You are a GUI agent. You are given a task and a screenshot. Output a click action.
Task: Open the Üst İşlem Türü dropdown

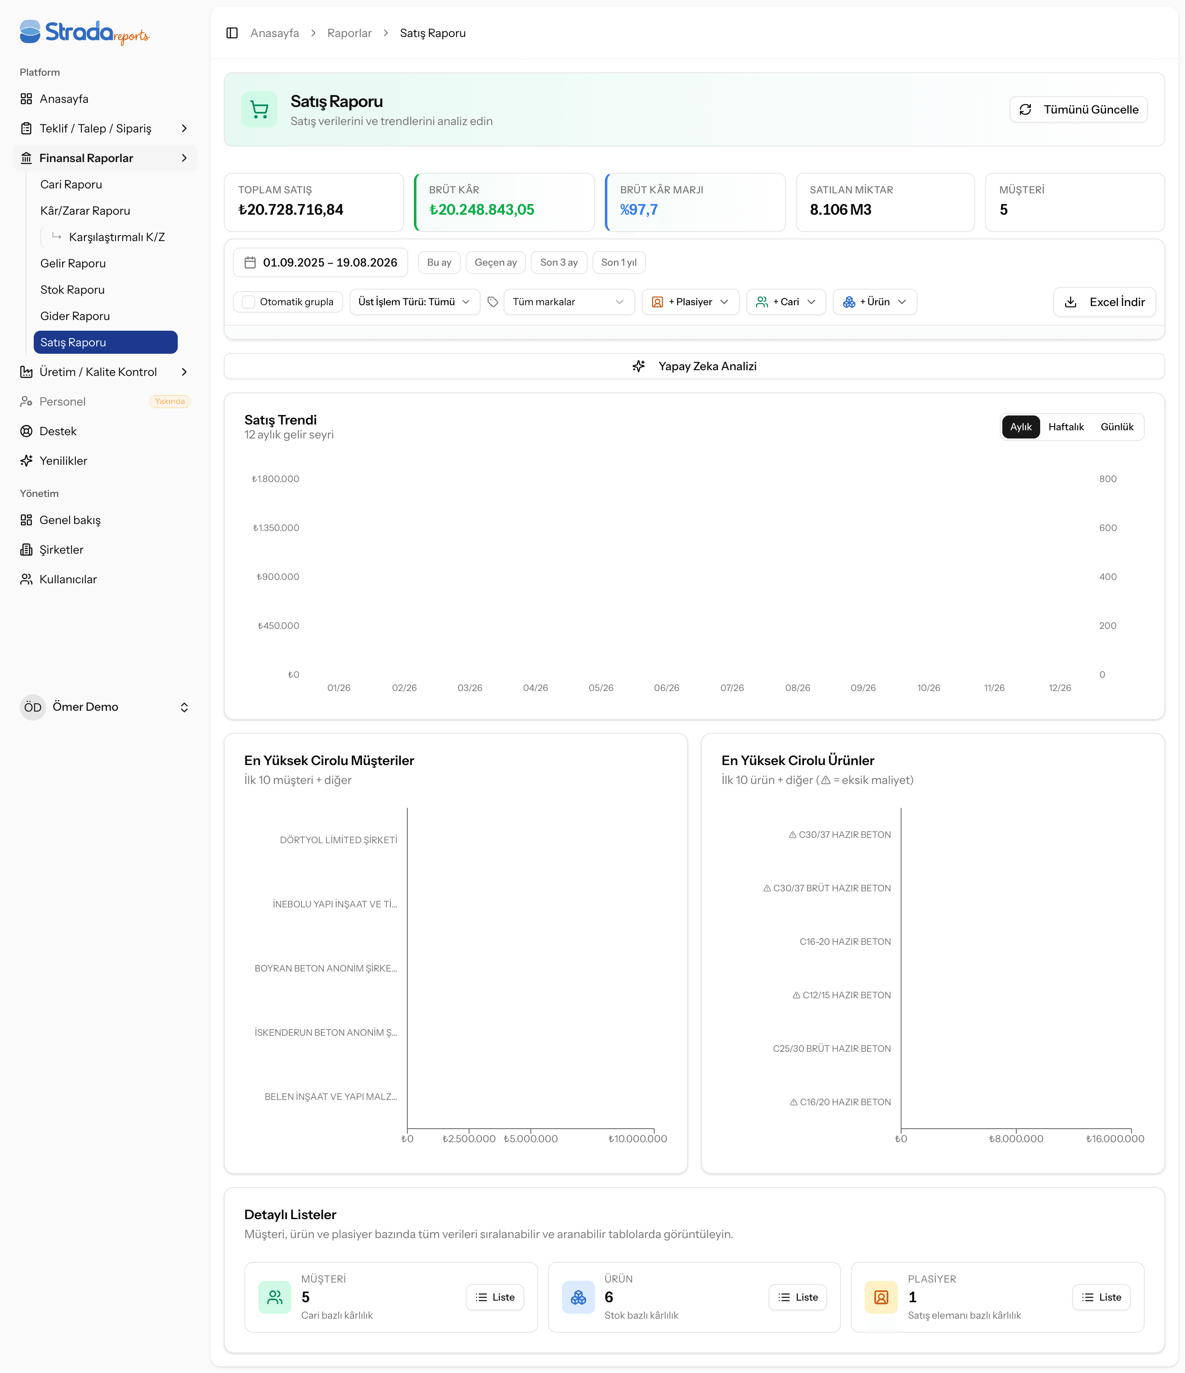click(x=415, y=302)
